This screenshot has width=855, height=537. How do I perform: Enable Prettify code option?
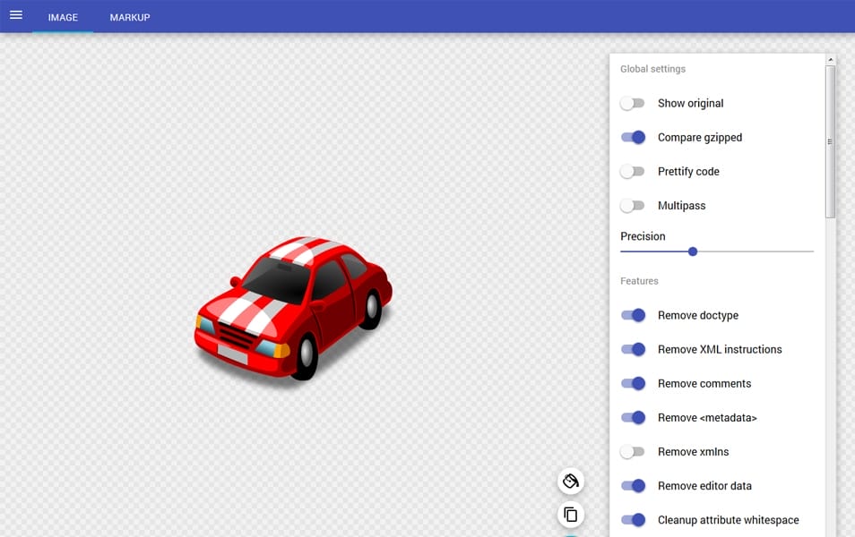coord(633,172)
